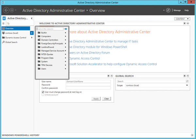The image size is (196, 139).
Task: Open the ForeignSecurityPrincipals folder
Action: [x=52, y=43]
